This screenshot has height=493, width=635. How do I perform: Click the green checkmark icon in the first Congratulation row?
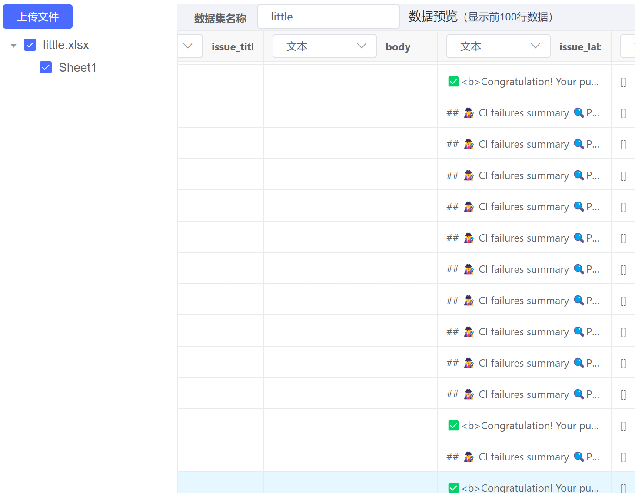453,81
